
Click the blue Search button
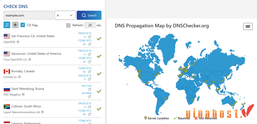[89, 15]
